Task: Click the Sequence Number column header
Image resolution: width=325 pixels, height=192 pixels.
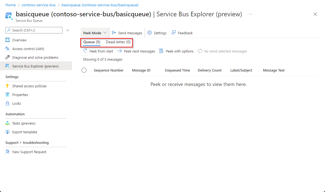Action: 109,70
